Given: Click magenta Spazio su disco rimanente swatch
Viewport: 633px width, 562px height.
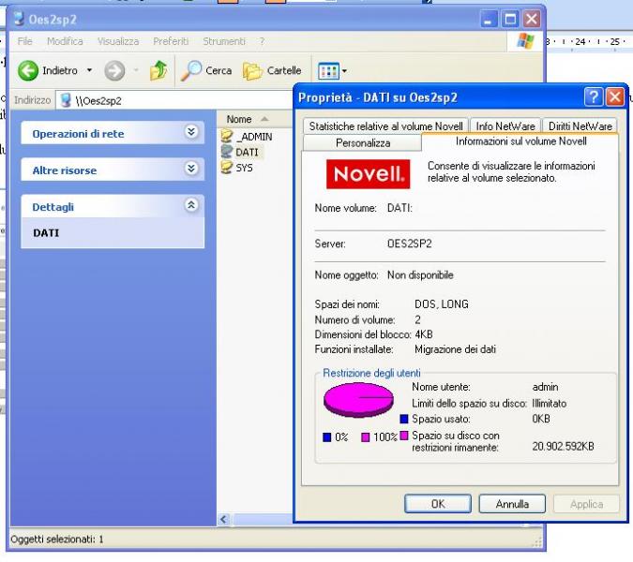Looking at the screenshot, I should coord(403,436).
